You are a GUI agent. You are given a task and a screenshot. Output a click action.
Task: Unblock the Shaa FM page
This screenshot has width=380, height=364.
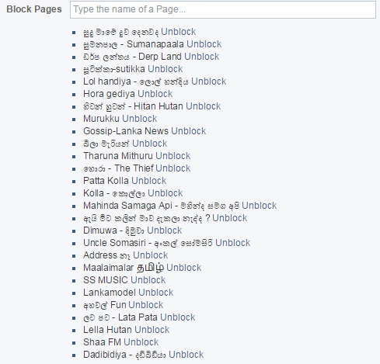tap(141, 342)
